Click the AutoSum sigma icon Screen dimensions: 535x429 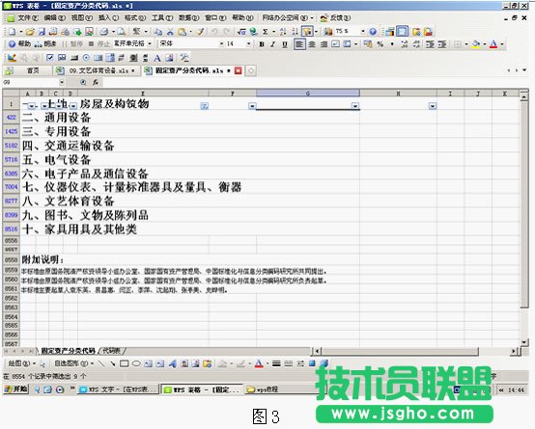coord(266,32)
